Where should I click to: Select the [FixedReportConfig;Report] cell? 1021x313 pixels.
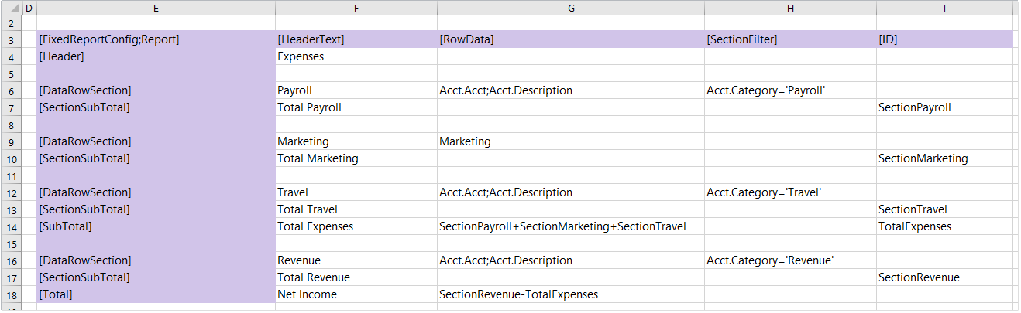pos(109,39)
